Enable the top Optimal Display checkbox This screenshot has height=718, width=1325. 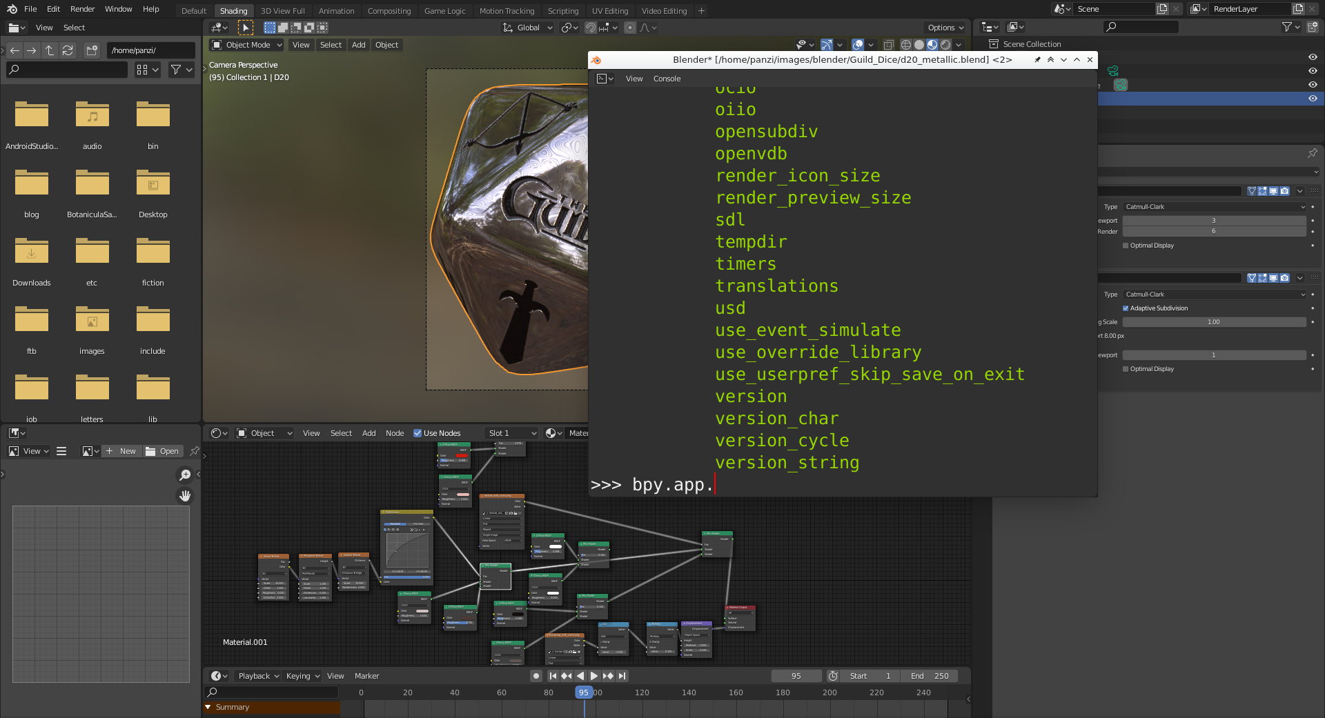click(1126, 246)
